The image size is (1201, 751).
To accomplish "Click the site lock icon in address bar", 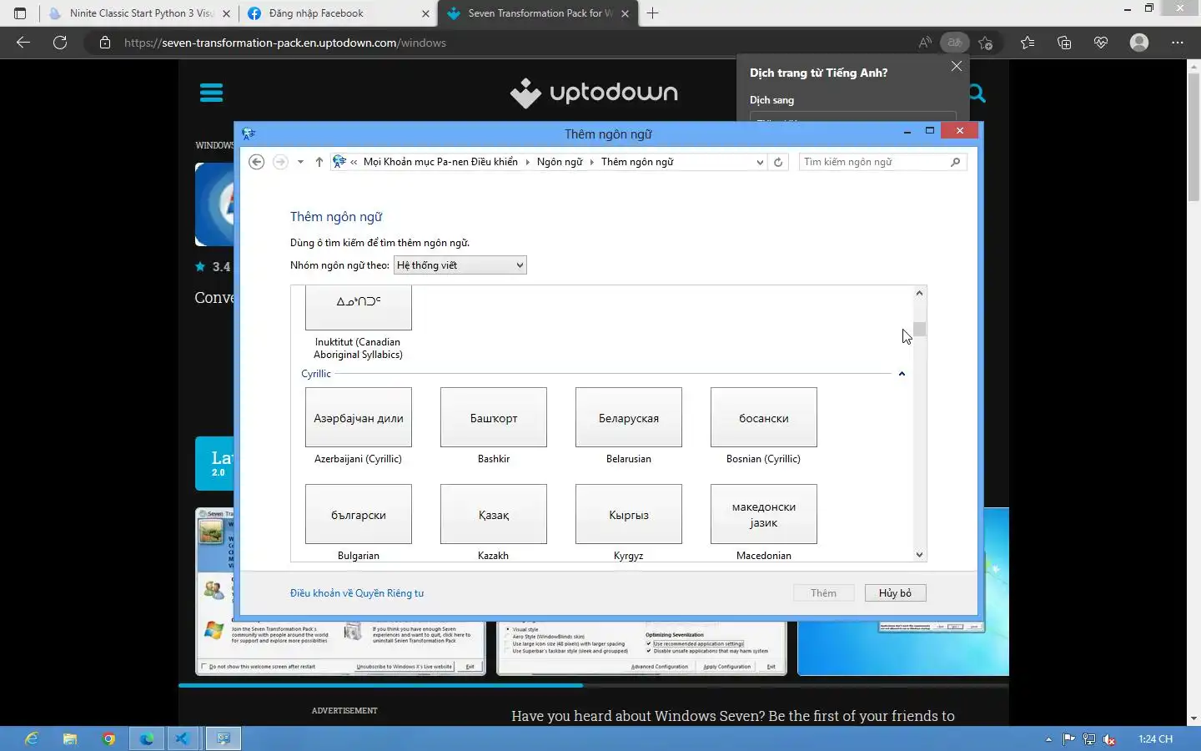I will (x=105, y=43).
